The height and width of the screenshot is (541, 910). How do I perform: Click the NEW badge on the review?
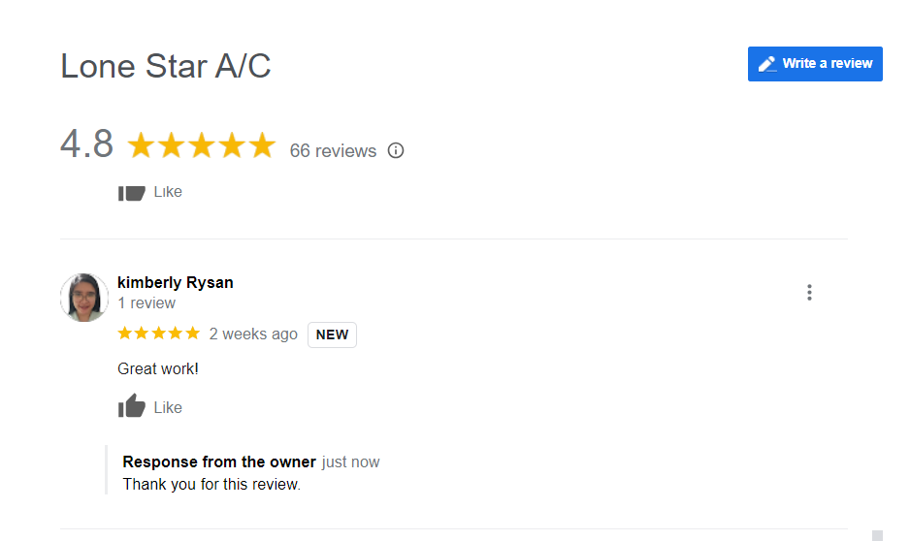pos(332,334)
